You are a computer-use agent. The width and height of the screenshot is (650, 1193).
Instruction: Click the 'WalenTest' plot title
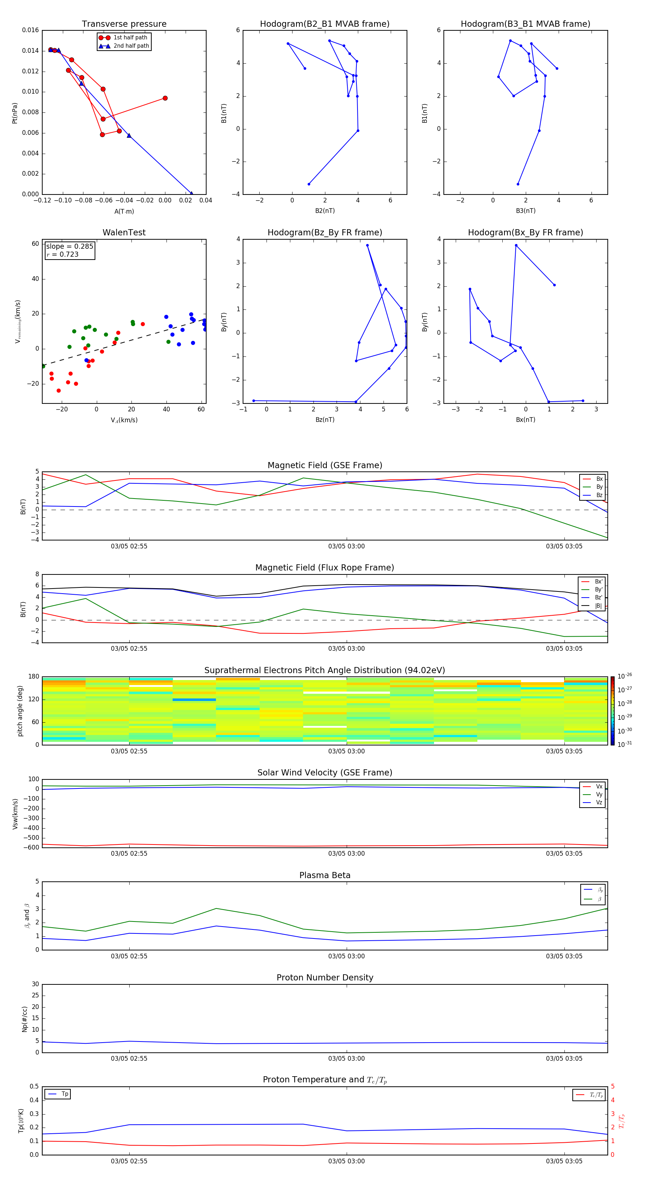(x=124, y=232)
